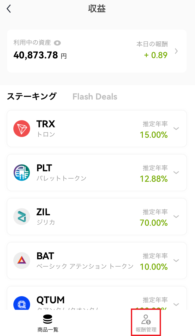Tap the PLT Palette Token logo
The width and height of the screenshot is (195, 336).
(22, 172)
